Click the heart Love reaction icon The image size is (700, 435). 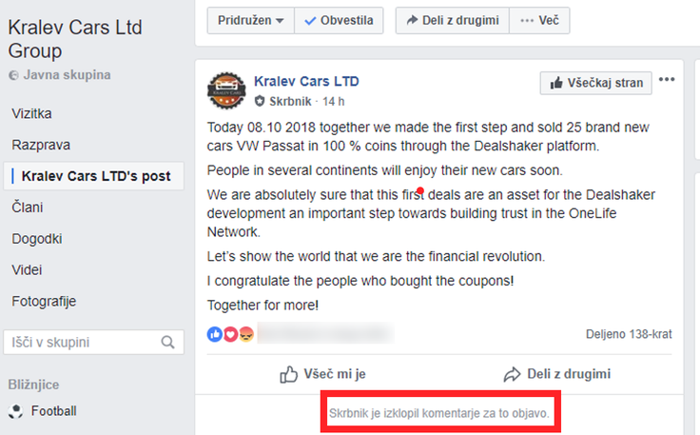230,334
